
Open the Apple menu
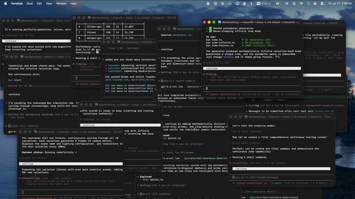pos(5,4)
